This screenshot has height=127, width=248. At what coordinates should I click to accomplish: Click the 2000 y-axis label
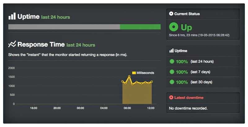(x=11, y=68)
